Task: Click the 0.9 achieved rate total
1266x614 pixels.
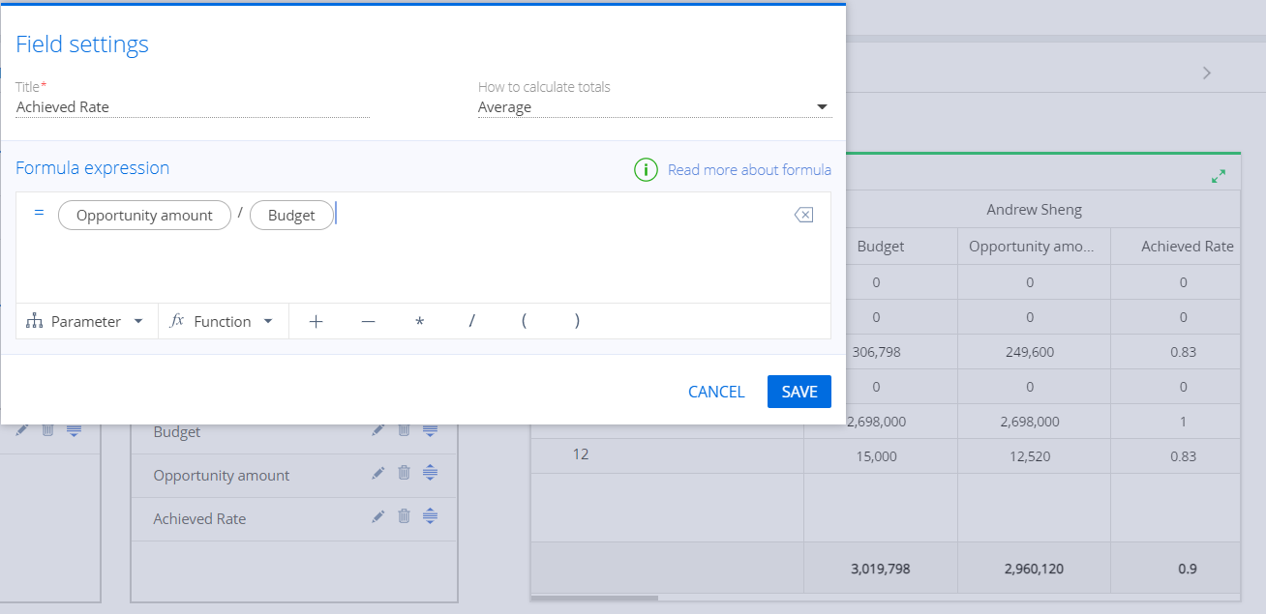Action: [1187, 569]
